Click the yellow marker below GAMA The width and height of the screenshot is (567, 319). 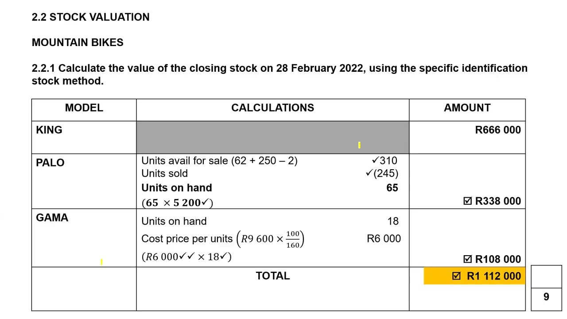[101, 262]
